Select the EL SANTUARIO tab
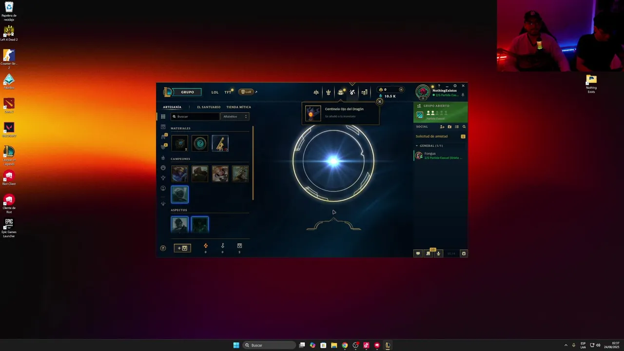The image size is (624, 351). click(209, 107)
